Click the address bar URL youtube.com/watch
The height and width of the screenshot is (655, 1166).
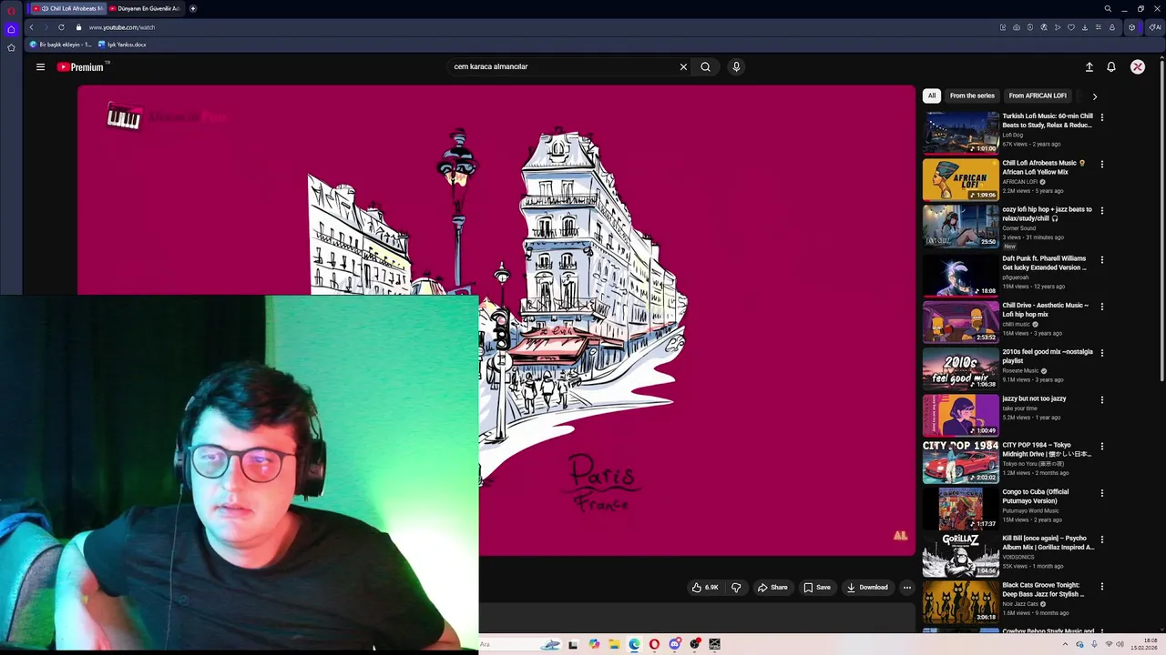[121, 27]
